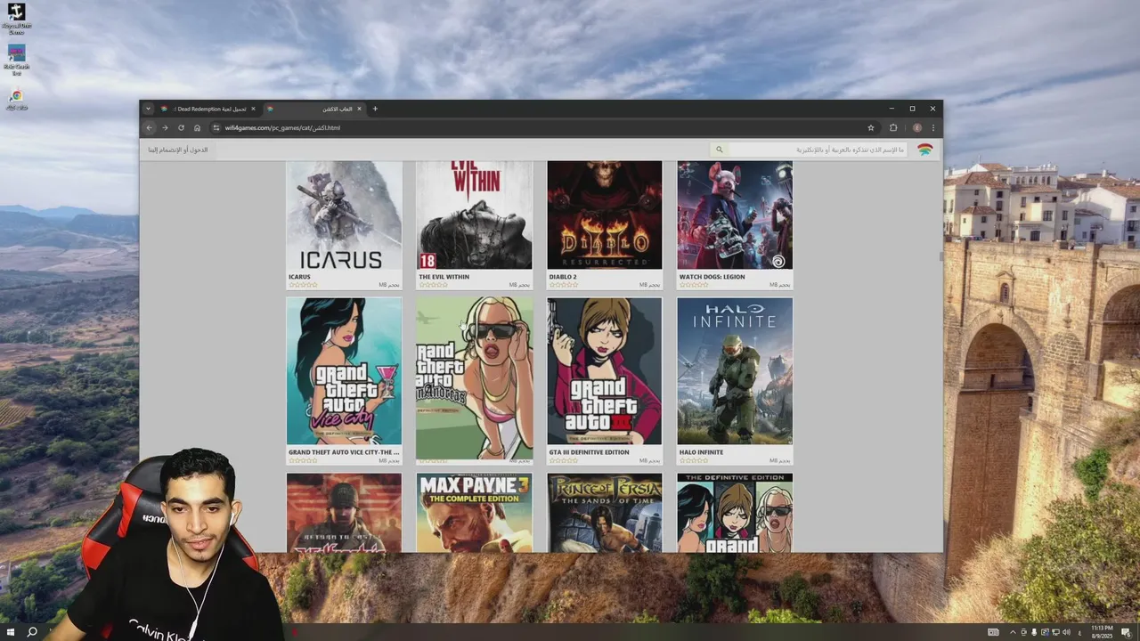Open the touch keyboard taskbar icon
1140x641 pixels.
pos(993,632)
